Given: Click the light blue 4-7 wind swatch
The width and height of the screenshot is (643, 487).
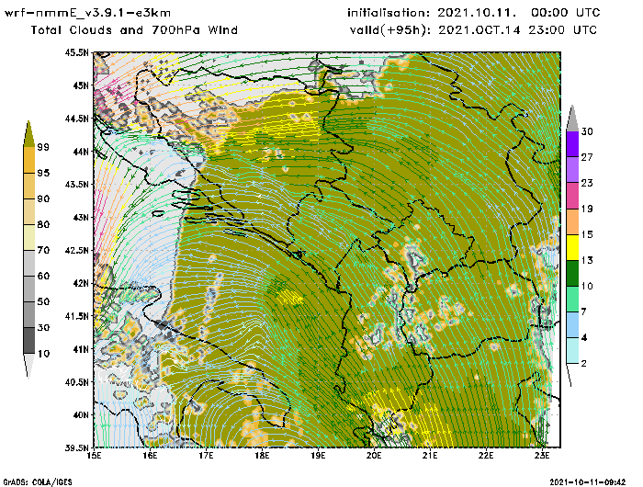Looking at the screenshot, I should coord(572,325).
